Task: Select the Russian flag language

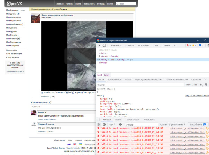Action: pos(69,144)
